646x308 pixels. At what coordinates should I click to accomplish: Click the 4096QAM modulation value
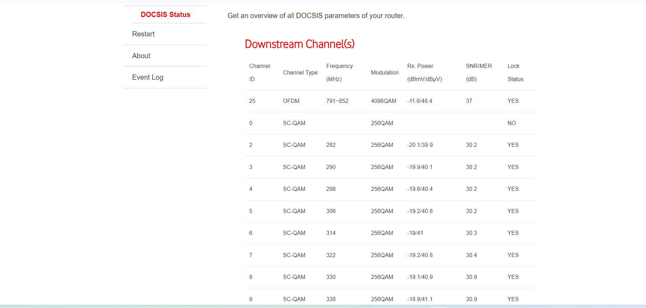pyautogui.click(x=383, y=101)
